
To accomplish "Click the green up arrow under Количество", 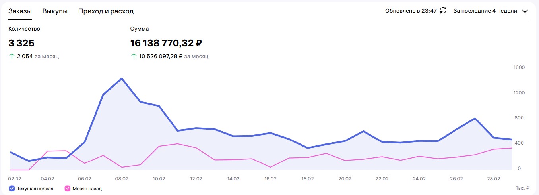I will (12, 56).
